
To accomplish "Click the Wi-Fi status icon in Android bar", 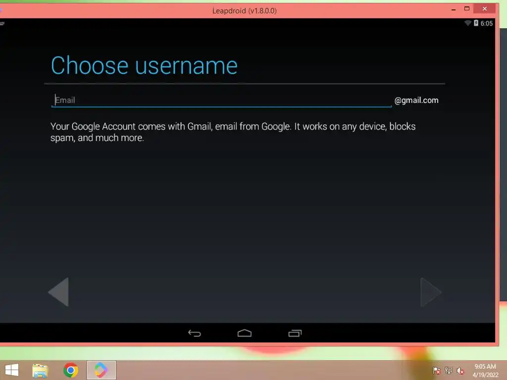I will tap(467, 23).
